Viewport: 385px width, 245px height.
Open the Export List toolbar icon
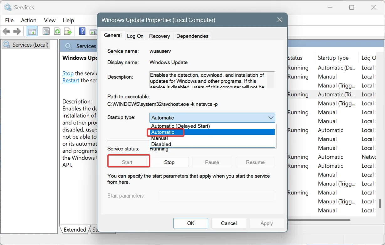pos(67,31)
